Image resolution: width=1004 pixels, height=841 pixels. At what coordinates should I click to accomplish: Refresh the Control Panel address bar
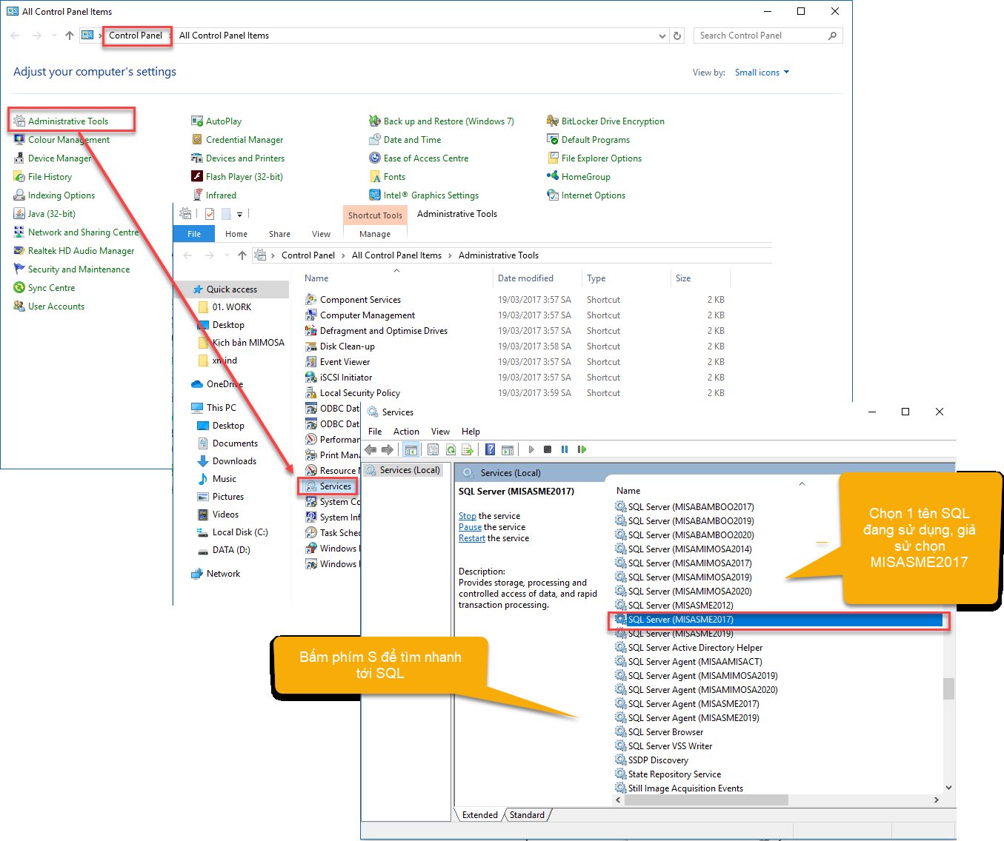676,36
